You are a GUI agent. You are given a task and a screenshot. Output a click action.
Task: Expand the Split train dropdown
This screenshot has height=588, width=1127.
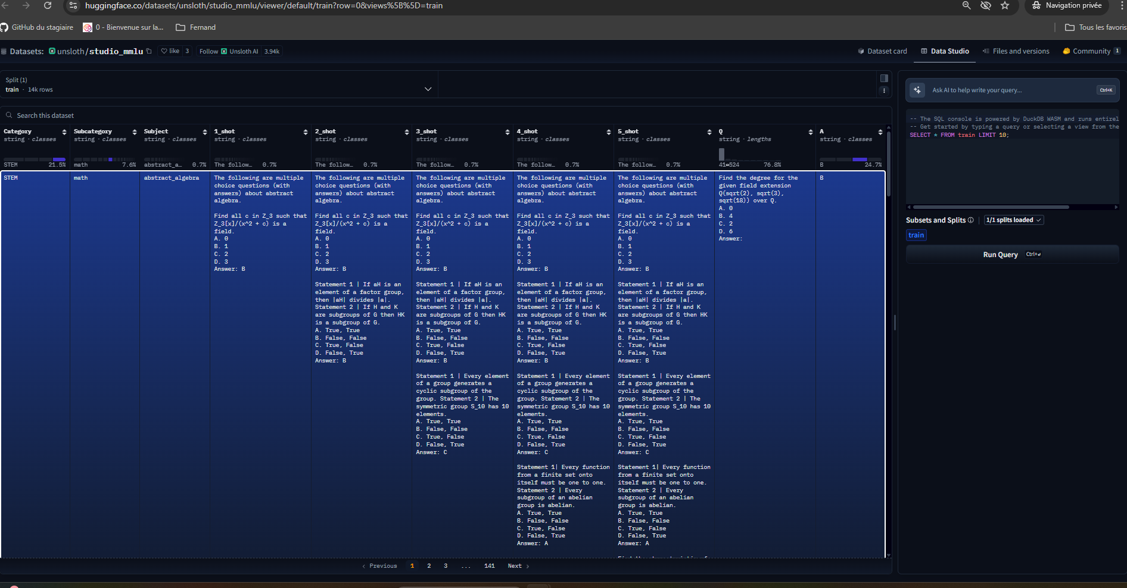[428, 89]
